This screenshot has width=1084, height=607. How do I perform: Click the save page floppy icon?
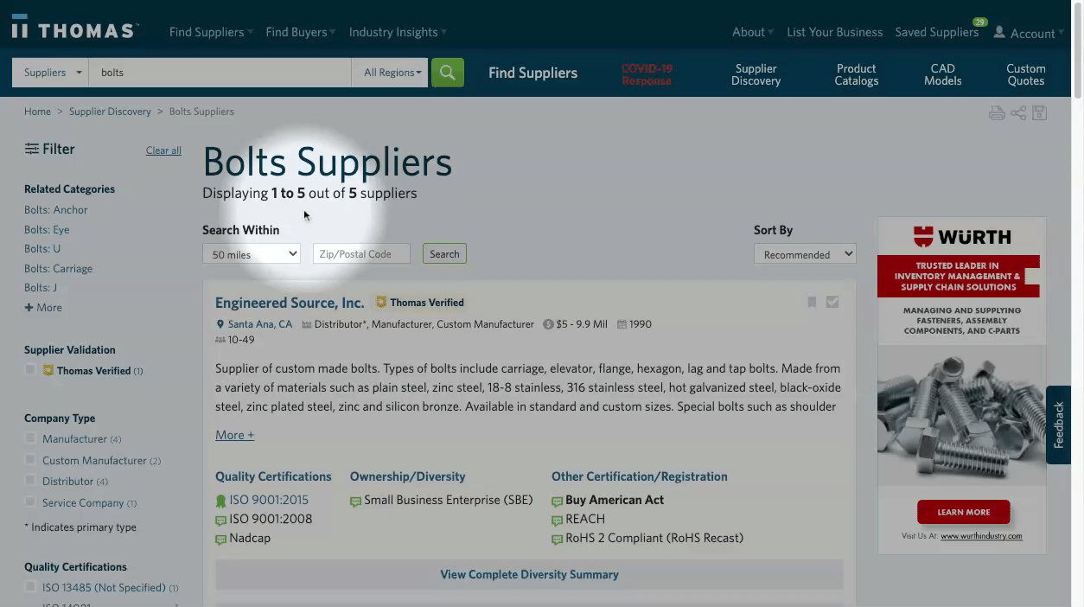[1040, 112]
